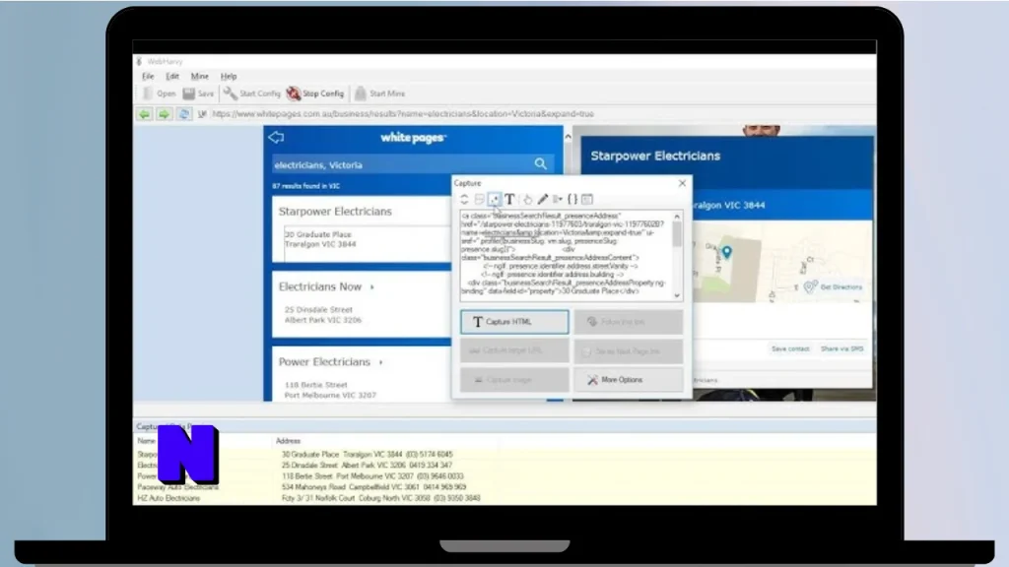Click the pencil icon in Capture toolbar
Screen dimensions: 1009x567
(543, 199)
